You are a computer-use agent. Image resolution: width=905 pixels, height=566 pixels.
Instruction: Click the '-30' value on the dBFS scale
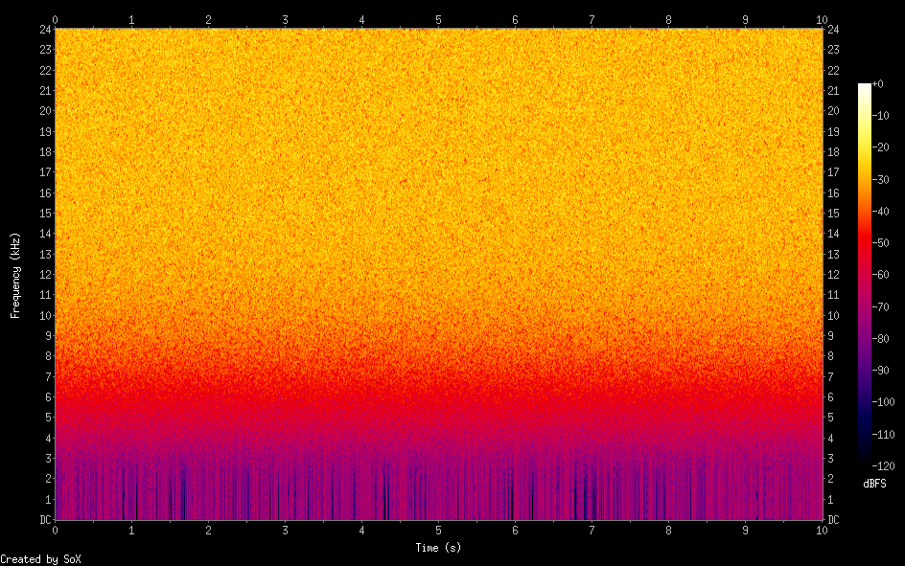(x=880, y=179)
